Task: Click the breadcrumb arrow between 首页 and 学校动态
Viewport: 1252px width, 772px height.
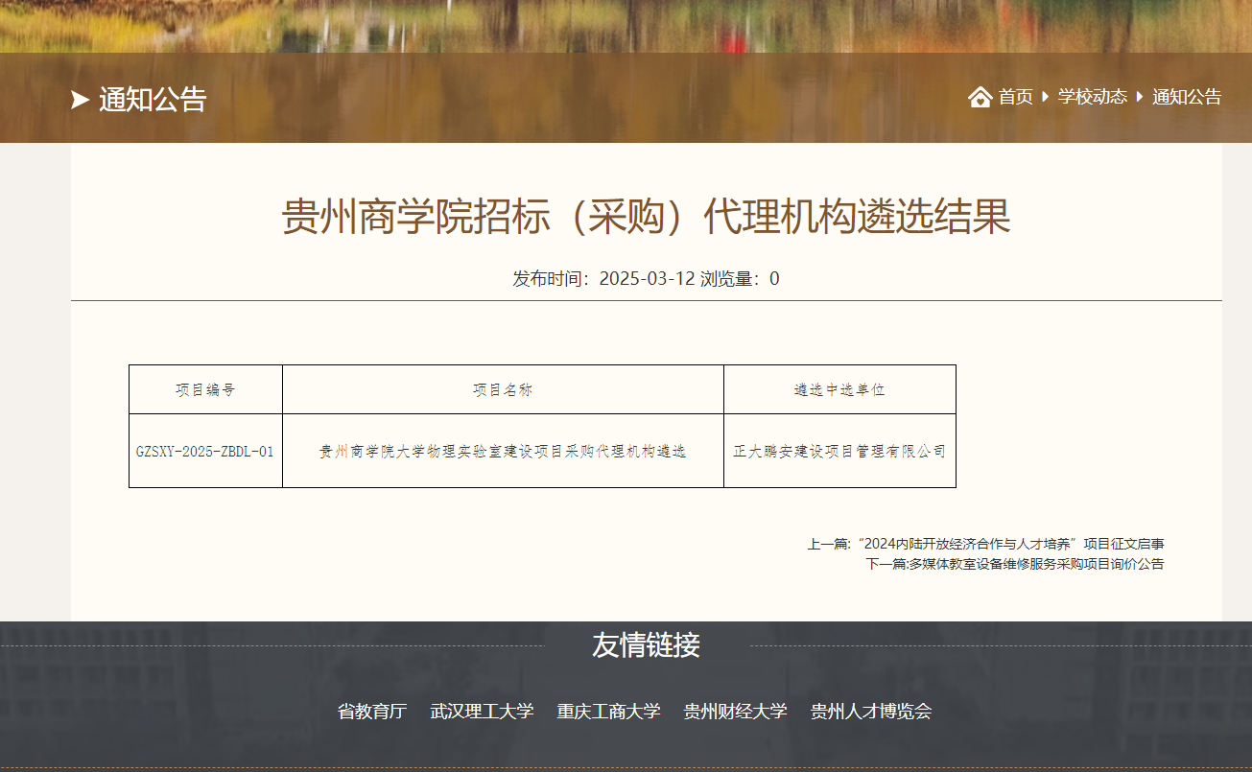Action: 1045,97
